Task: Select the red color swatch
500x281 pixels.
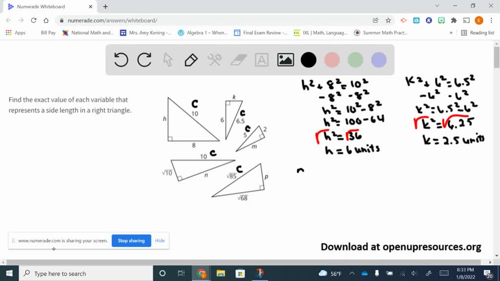Action: [x=332, y=60]
